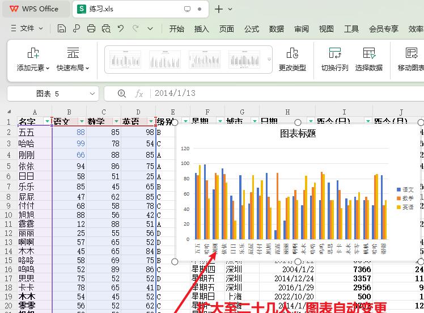
Task: Select the first chart style thumbnail
Action: pos(125,59)
